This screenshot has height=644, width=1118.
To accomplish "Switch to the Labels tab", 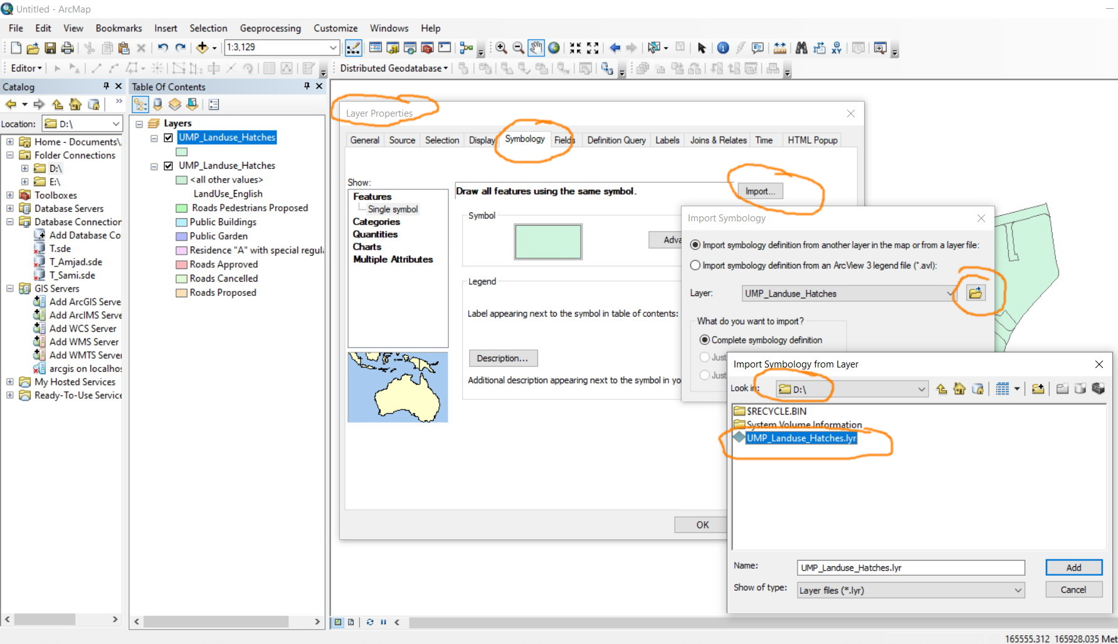I will [x=667, y=140].
